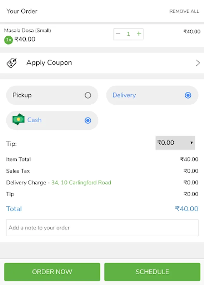
Task: Click the 34, 10 Carlingford Road address
Action: [x=81, y=183]
